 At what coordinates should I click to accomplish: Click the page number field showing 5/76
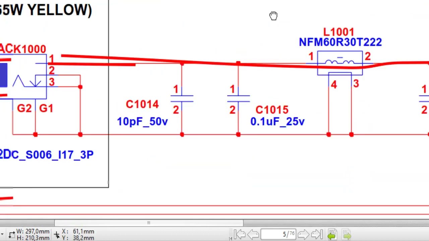(x=279, y=234)
